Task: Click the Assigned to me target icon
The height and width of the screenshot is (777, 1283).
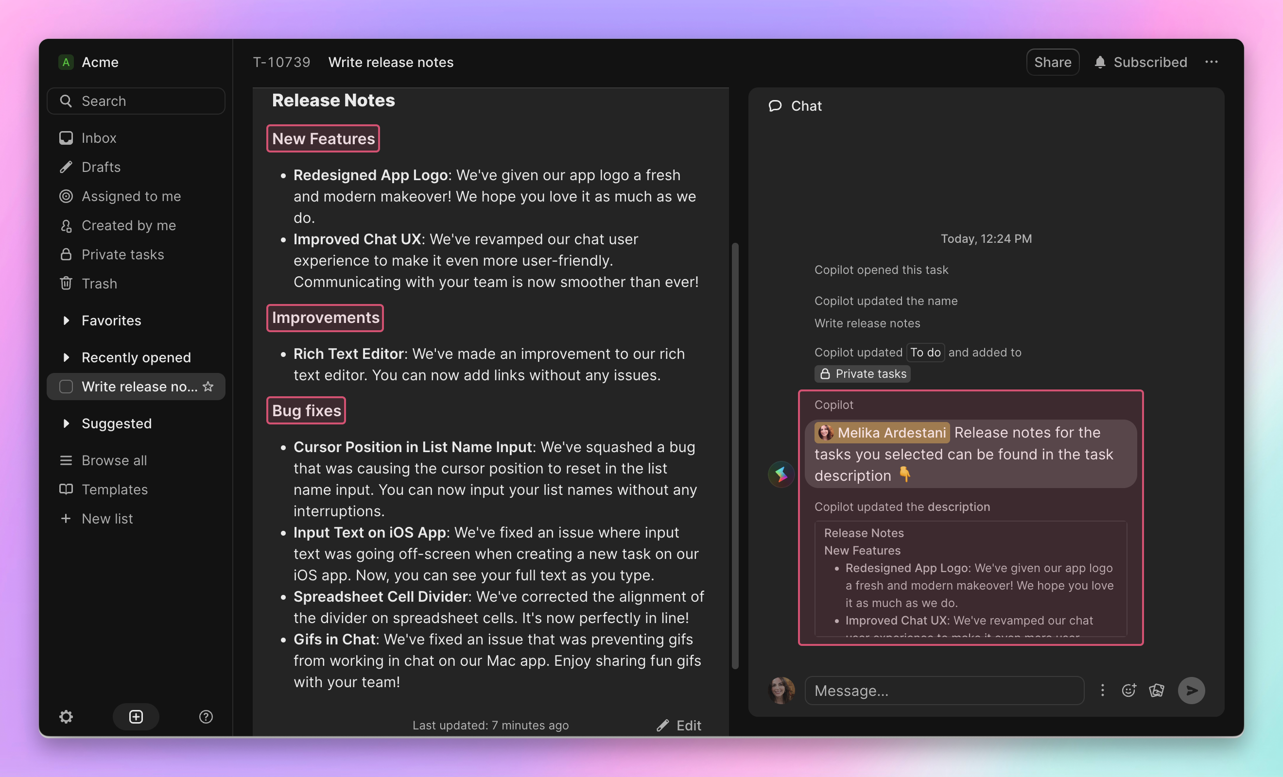Action: (x=66, y=196)
